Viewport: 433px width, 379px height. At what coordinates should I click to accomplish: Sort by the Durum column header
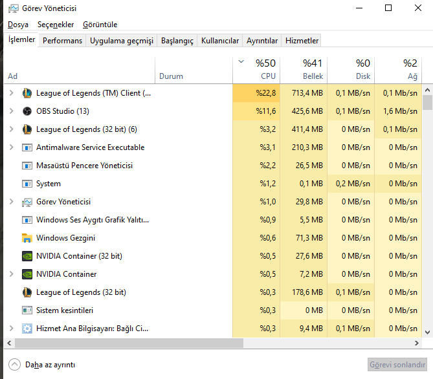tap(194, 70)
